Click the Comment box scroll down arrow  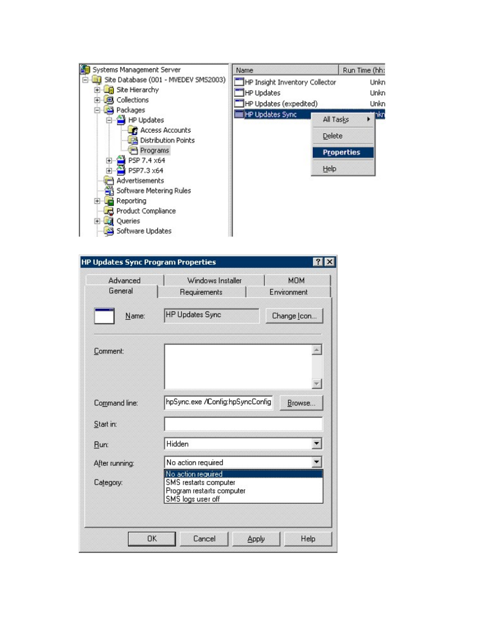317,384
